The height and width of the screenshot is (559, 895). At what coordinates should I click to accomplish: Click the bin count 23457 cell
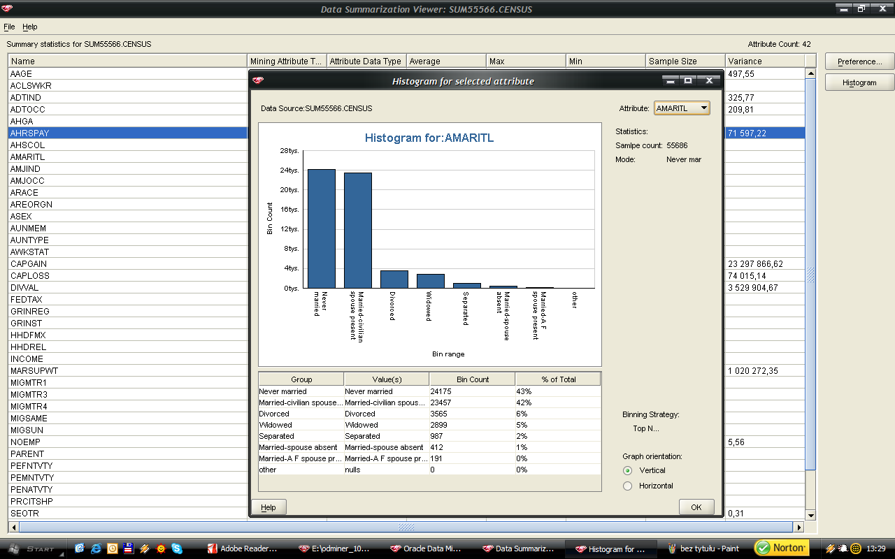pyautogui.click(x=472, y=402)
